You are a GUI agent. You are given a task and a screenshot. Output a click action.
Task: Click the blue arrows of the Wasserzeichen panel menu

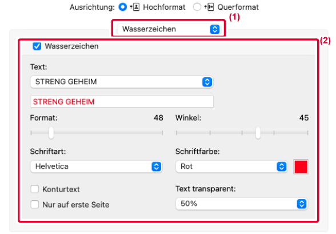click(x=215, y=29)
